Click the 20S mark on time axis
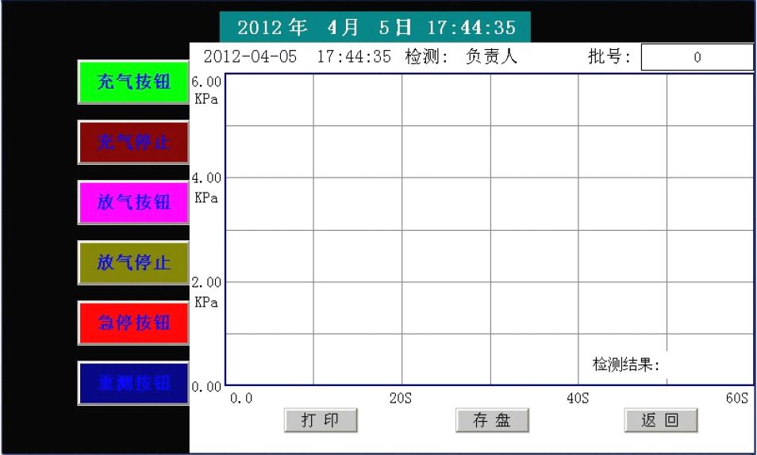 coord(400,399)
